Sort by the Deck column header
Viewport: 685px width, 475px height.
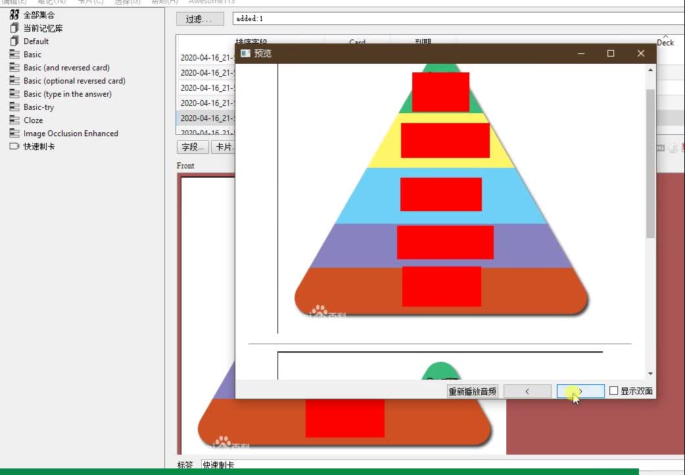(x=665, y=42)
